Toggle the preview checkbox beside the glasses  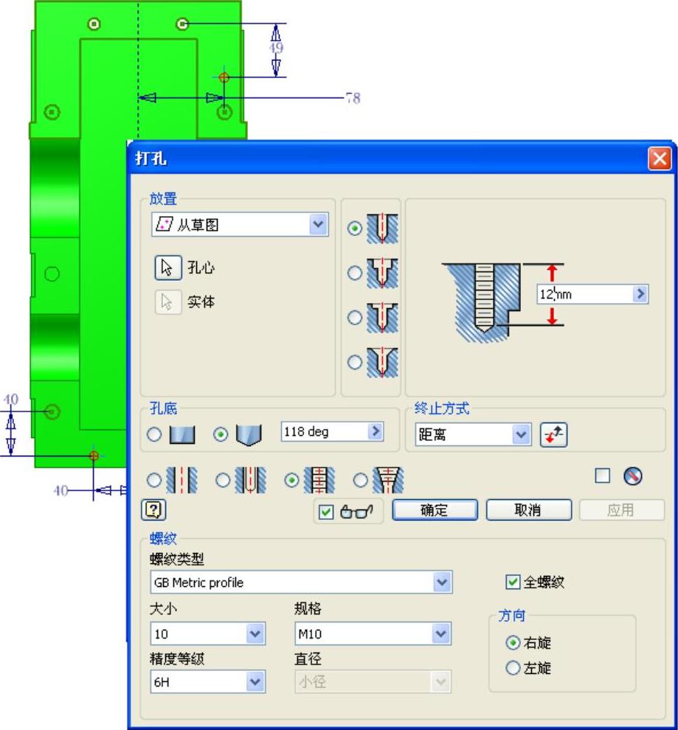[326, 512]
